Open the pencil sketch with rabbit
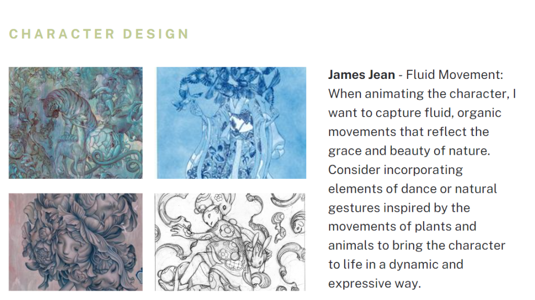The width and height of the screenshot is (535, 300). [x=230, y=242]
